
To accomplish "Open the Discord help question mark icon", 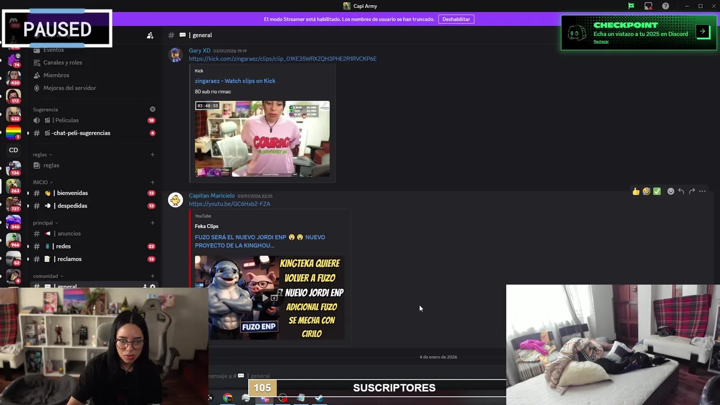I will [666, 6].
